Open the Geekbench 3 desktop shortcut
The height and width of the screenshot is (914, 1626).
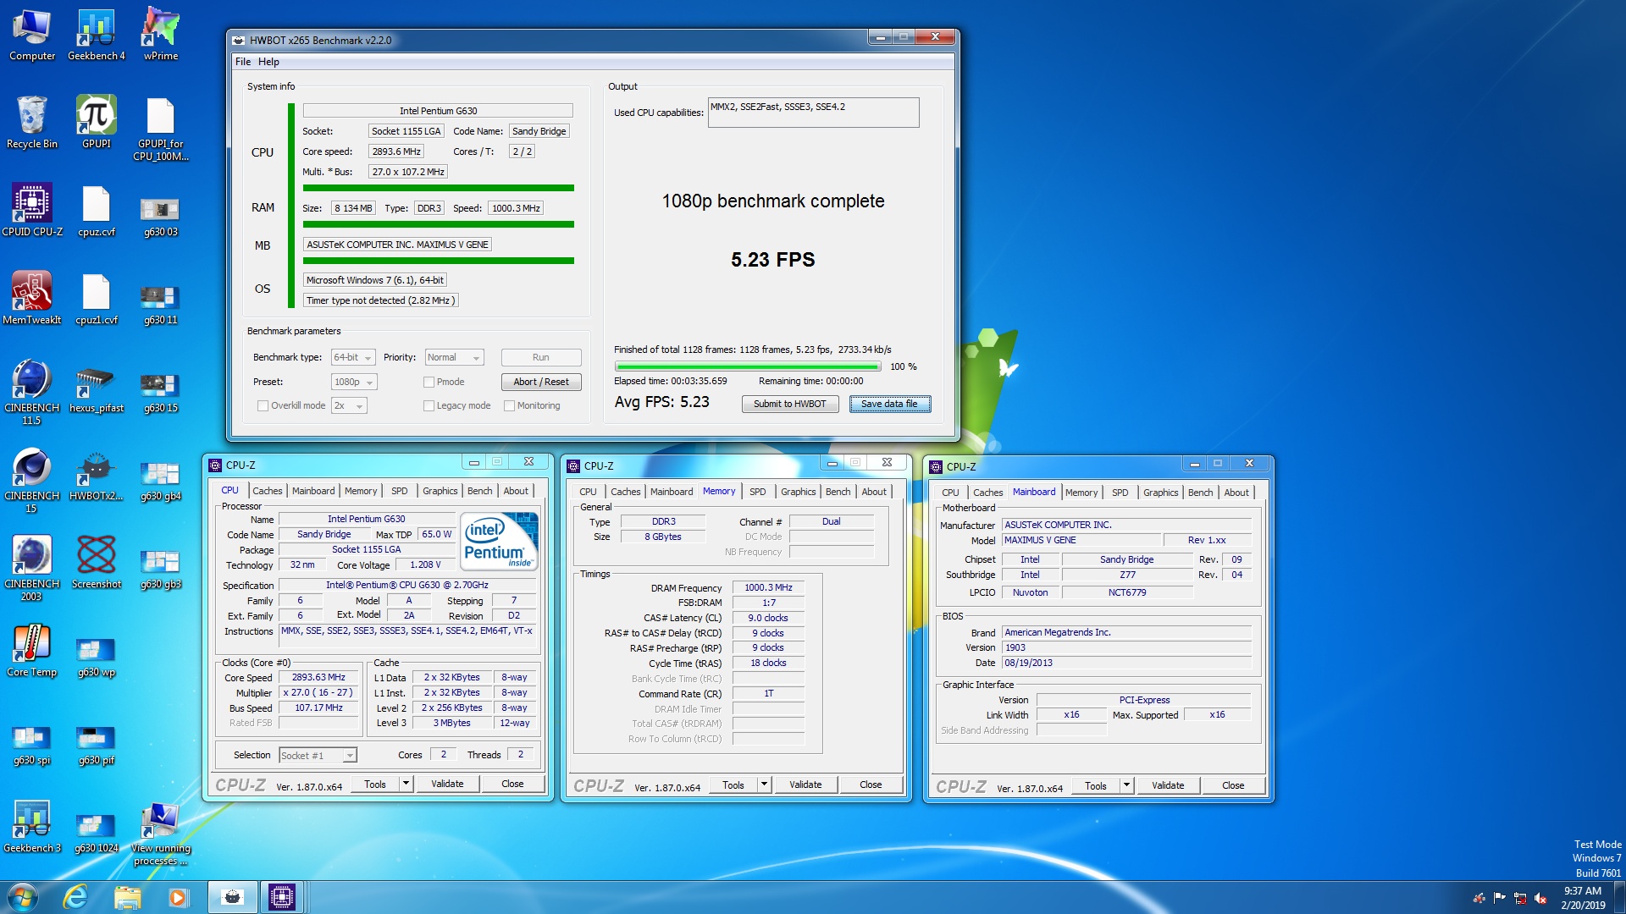(32, 828)
